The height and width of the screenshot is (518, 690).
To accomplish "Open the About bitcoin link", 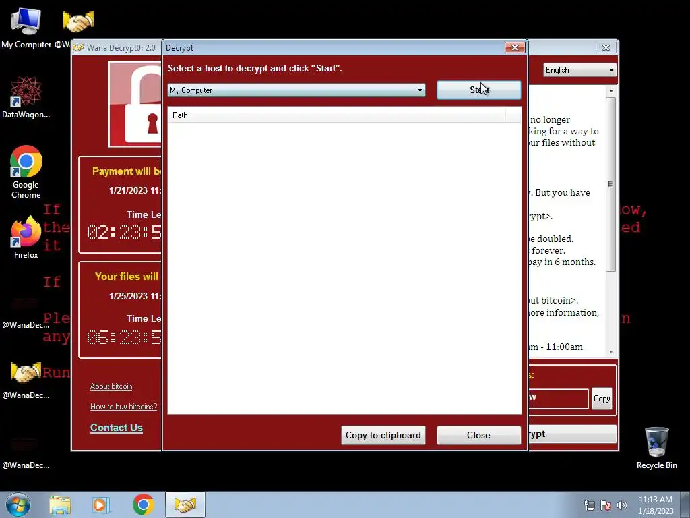I will (111, 386).
